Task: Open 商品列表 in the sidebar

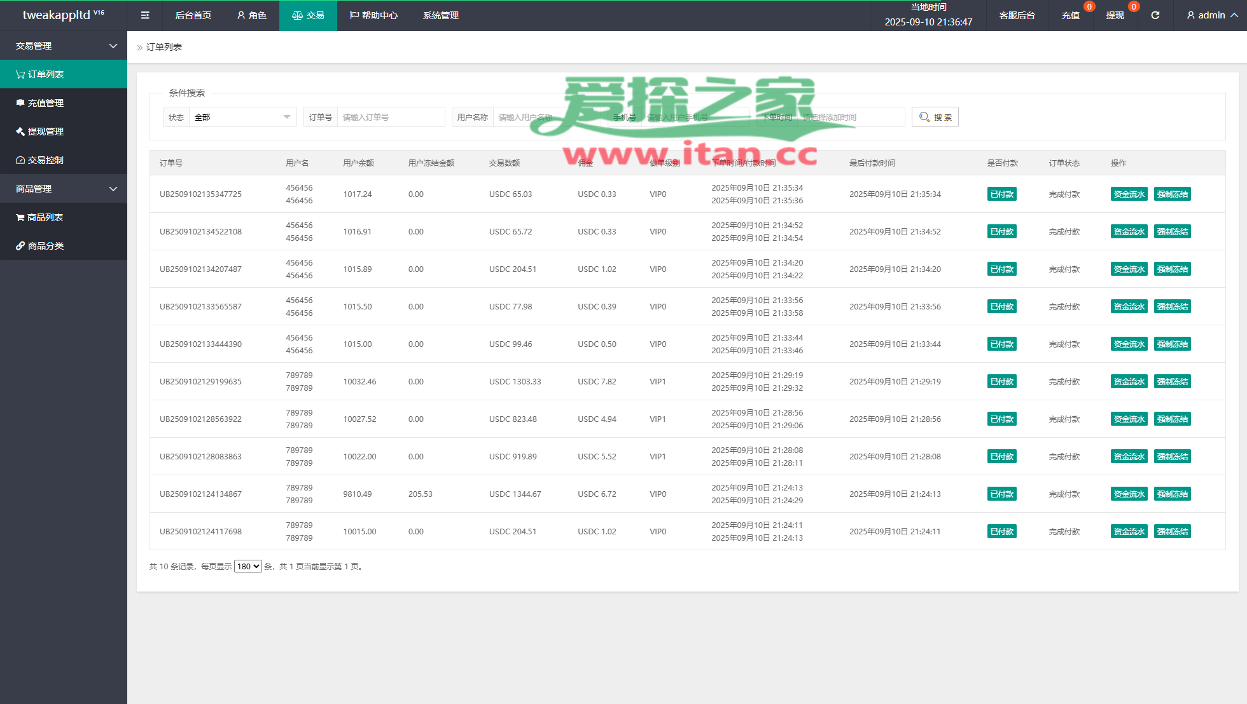Action: click(x=45, y=217)
